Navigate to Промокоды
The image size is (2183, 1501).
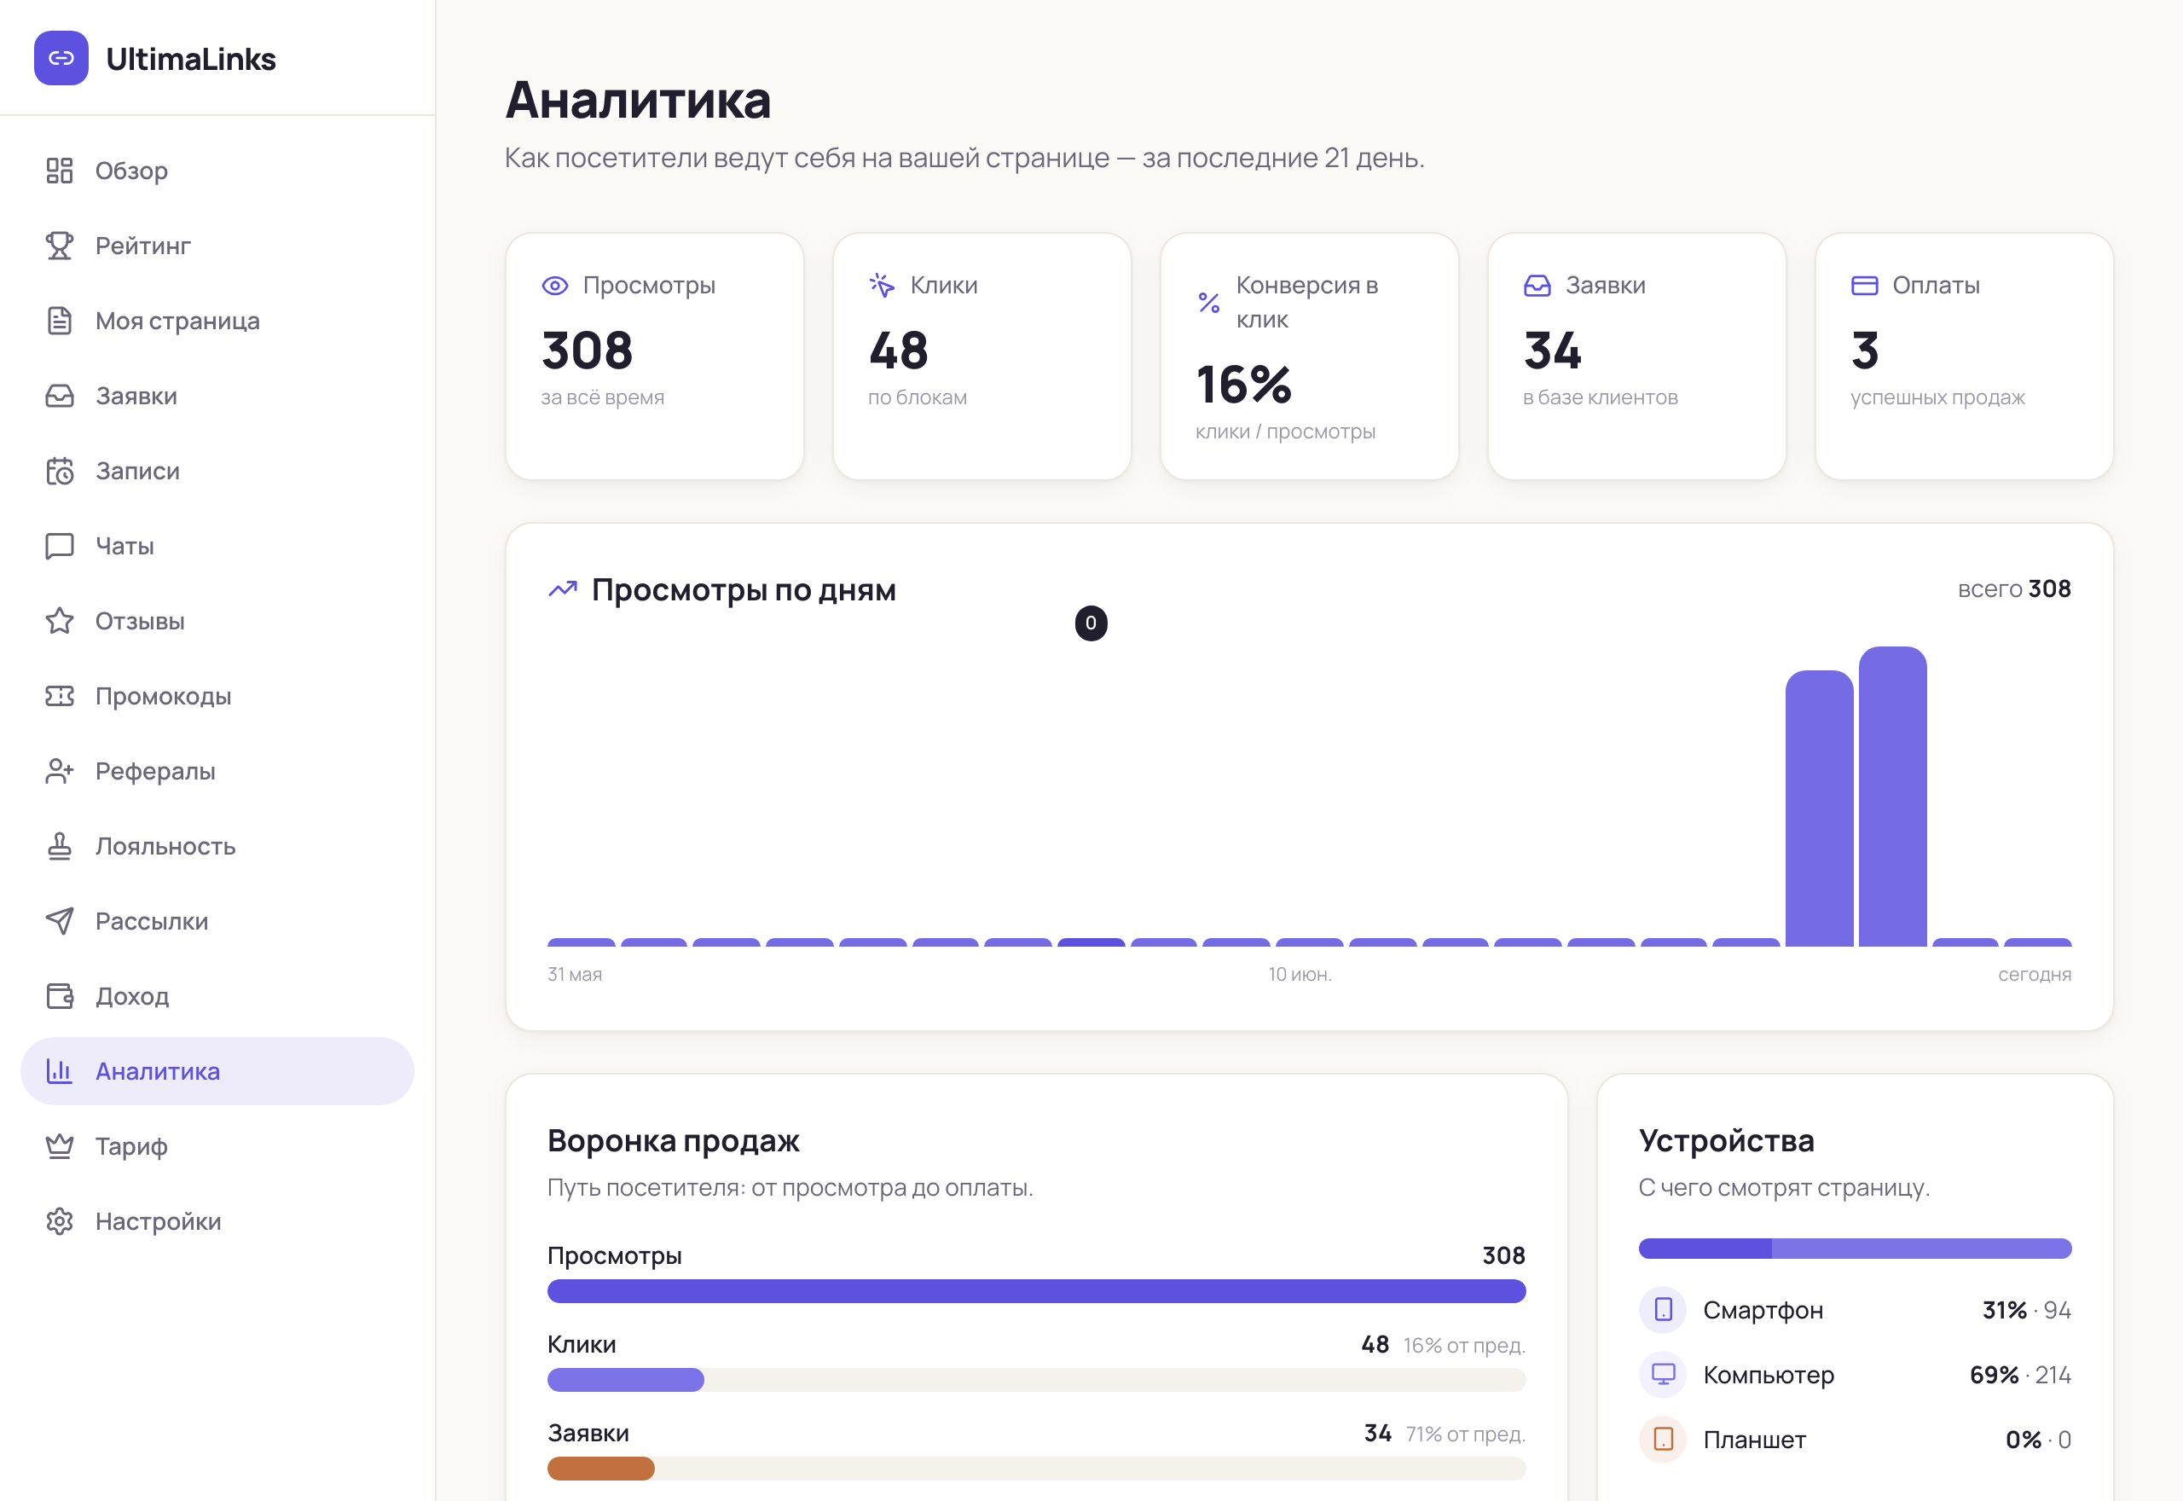click(x=217, y=696)
